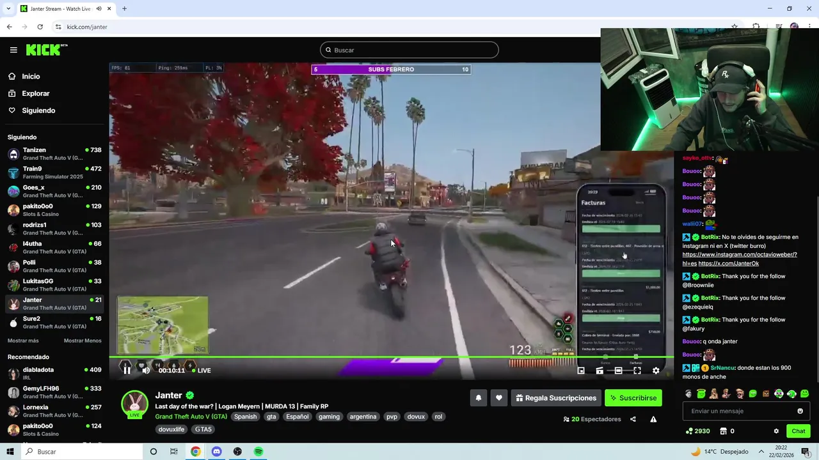Click the KICK logo

pos(47,50)
